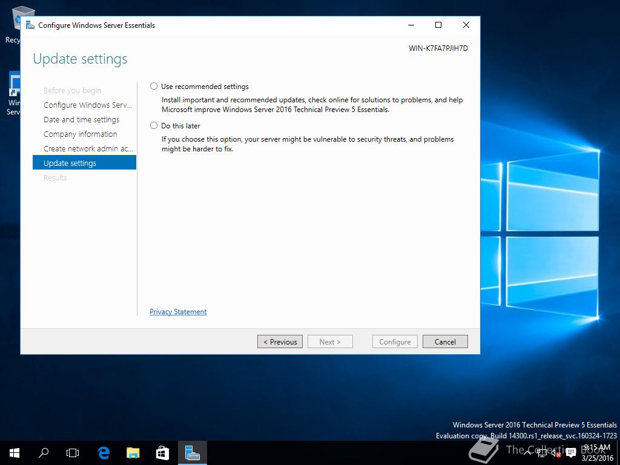This screenshot has height=465, width=620.
Task: Click 'Evaluation copy. Build 14300' text
Action: (x=526, y=436)
